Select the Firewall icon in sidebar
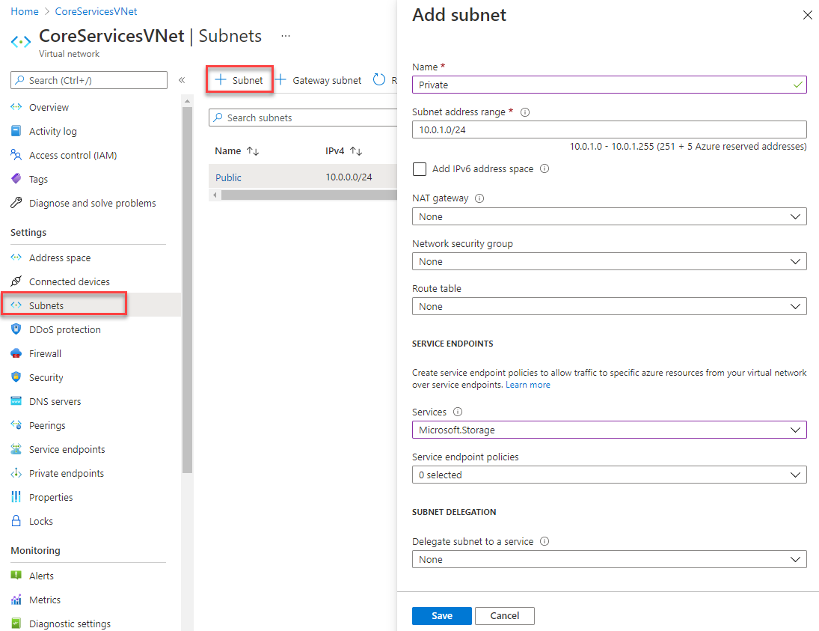819x631 pixels. (16, 353)
